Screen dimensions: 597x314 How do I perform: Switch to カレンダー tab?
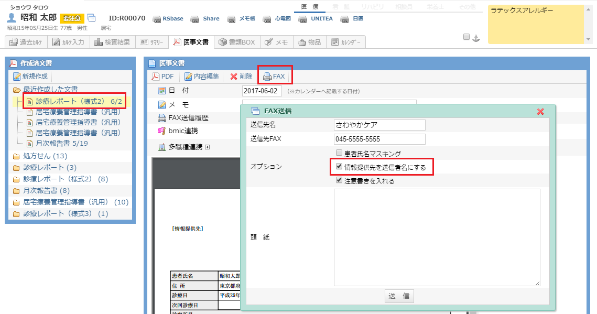coord(346,42)
